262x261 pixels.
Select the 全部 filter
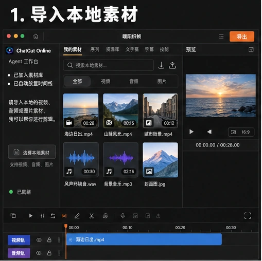coord(77,81)
